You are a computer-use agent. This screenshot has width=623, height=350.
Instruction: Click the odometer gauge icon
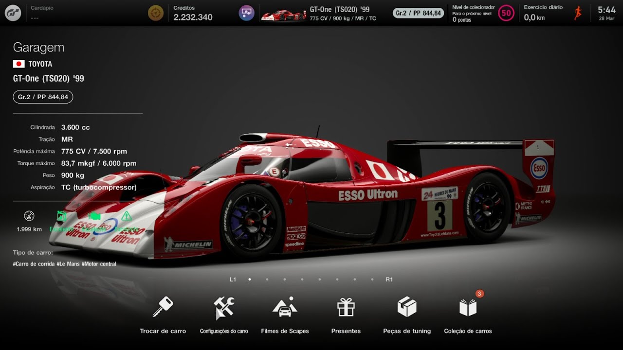(x=29, y=216)
